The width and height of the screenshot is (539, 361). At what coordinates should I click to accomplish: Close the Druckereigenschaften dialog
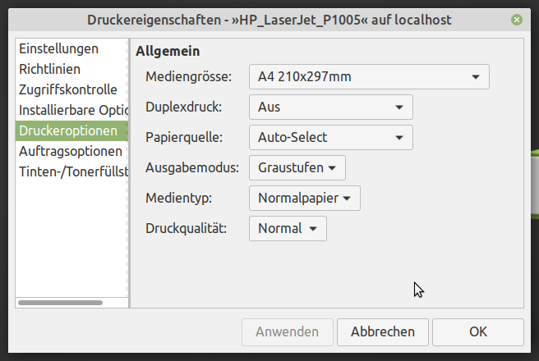[516, 20]
